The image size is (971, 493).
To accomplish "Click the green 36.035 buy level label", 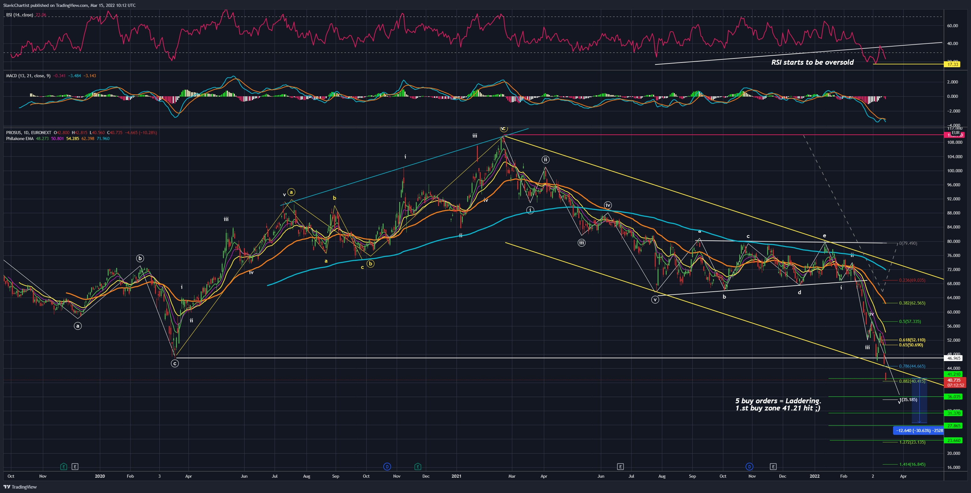I will coord(954,397).
